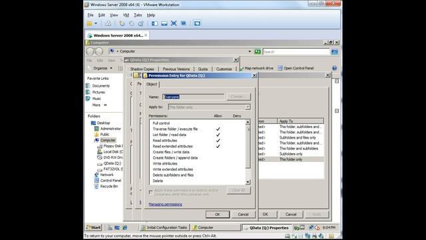Switch to the Customize tab
The height and width of the screenshot is (240, 426).
click(224, 69)
